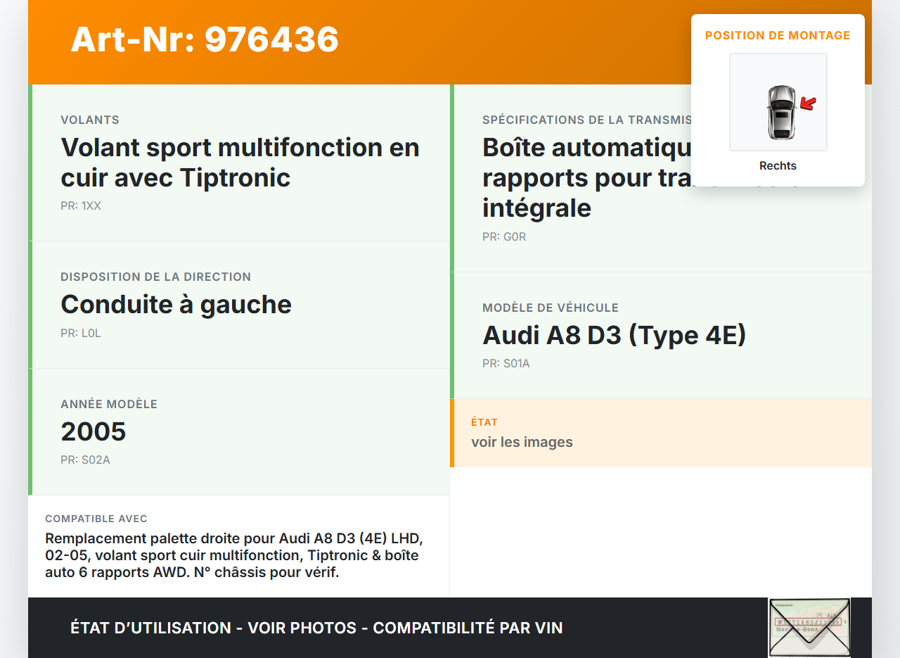Open the DISPOSITION DE LA DIRECTION section
Viewport: 900px width, 658px height.
pyautogui.click(x=156, y=277)
